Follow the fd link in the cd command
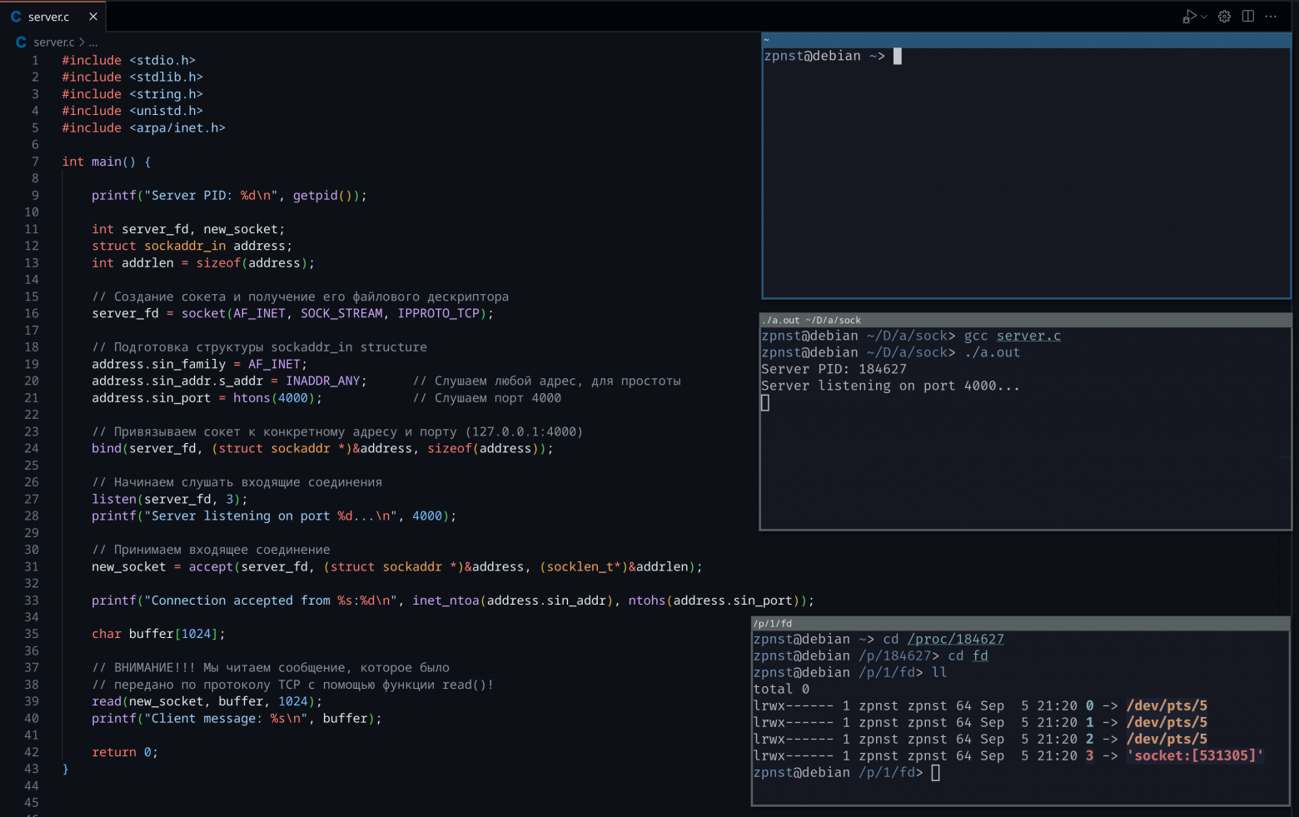The width and height of the screenshot is (1299, 817). point(979,655)
